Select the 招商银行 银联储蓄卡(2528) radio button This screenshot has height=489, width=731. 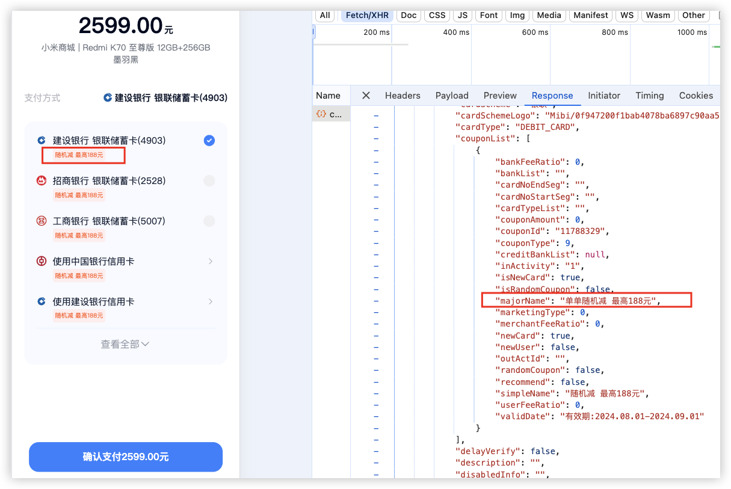(x=209, y=180)
